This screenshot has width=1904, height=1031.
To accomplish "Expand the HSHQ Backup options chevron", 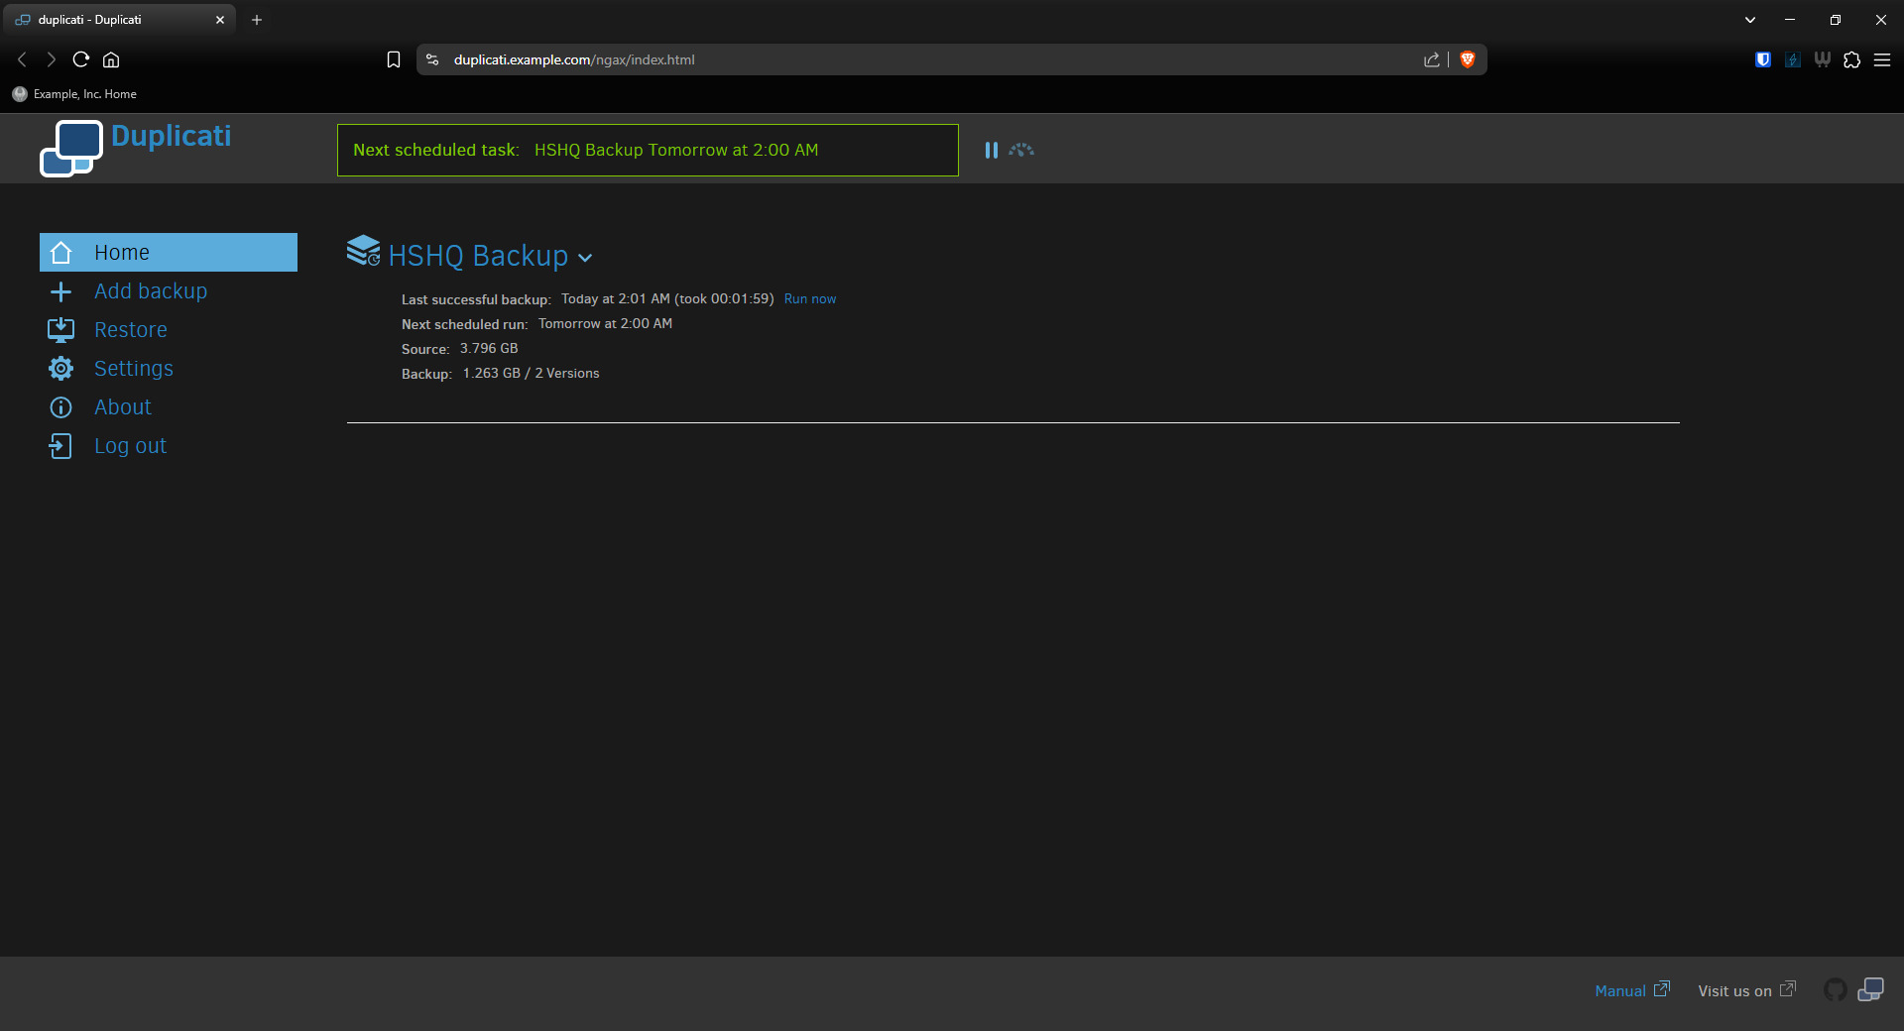I will (x=585, y=258).
